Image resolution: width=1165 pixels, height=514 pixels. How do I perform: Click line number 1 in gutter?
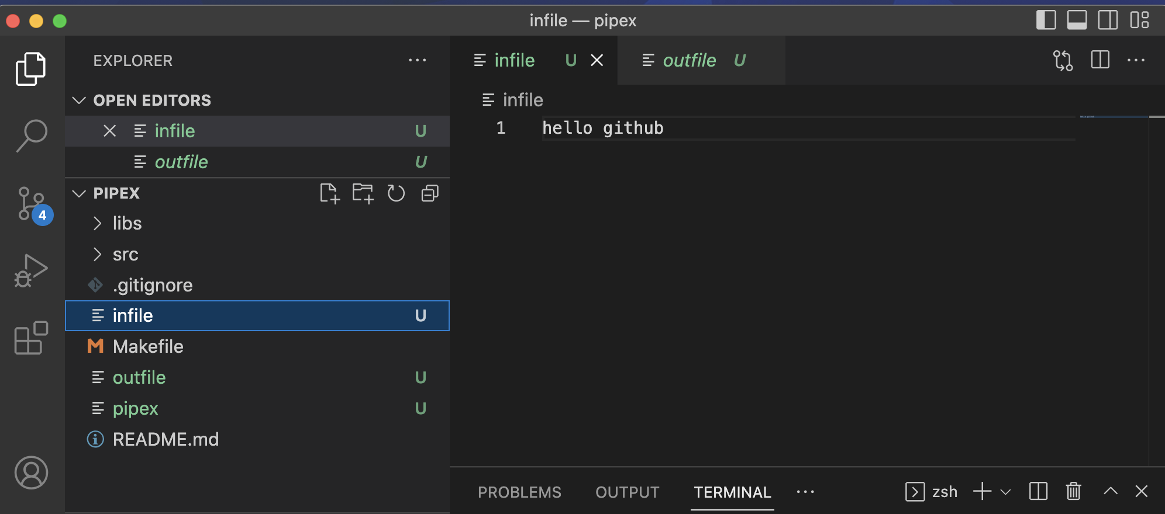(501, 128)
